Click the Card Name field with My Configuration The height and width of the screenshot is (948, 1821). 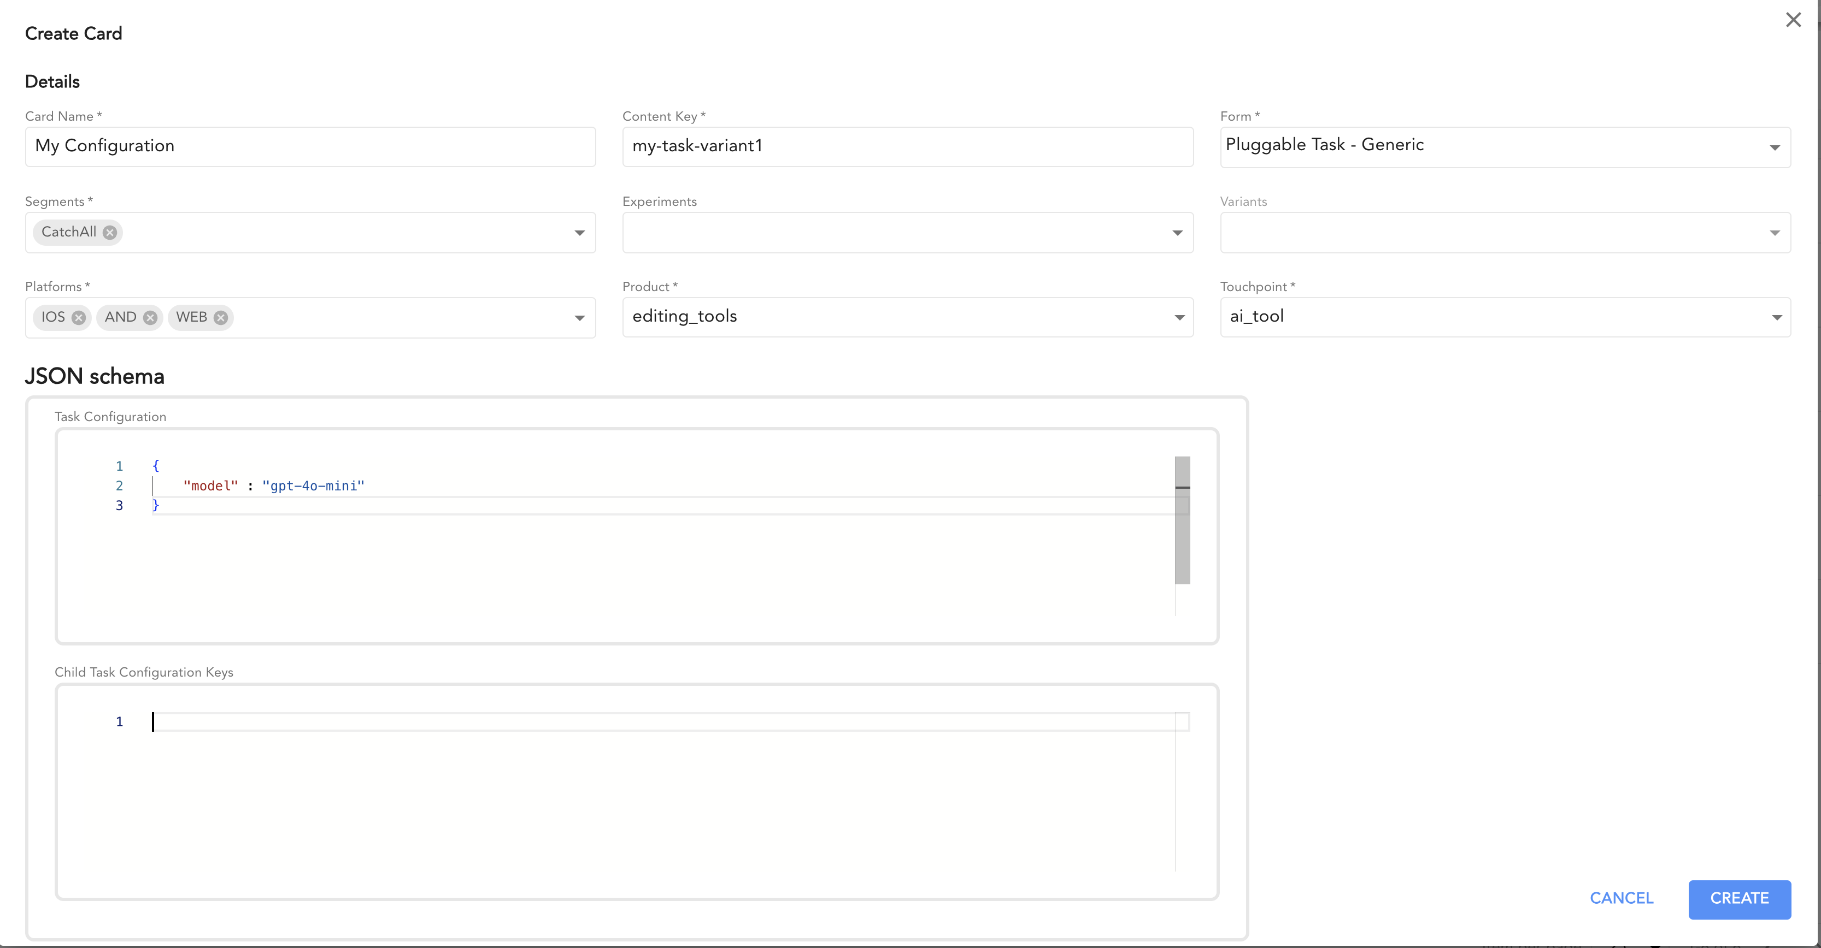click(x=310, y=146)
